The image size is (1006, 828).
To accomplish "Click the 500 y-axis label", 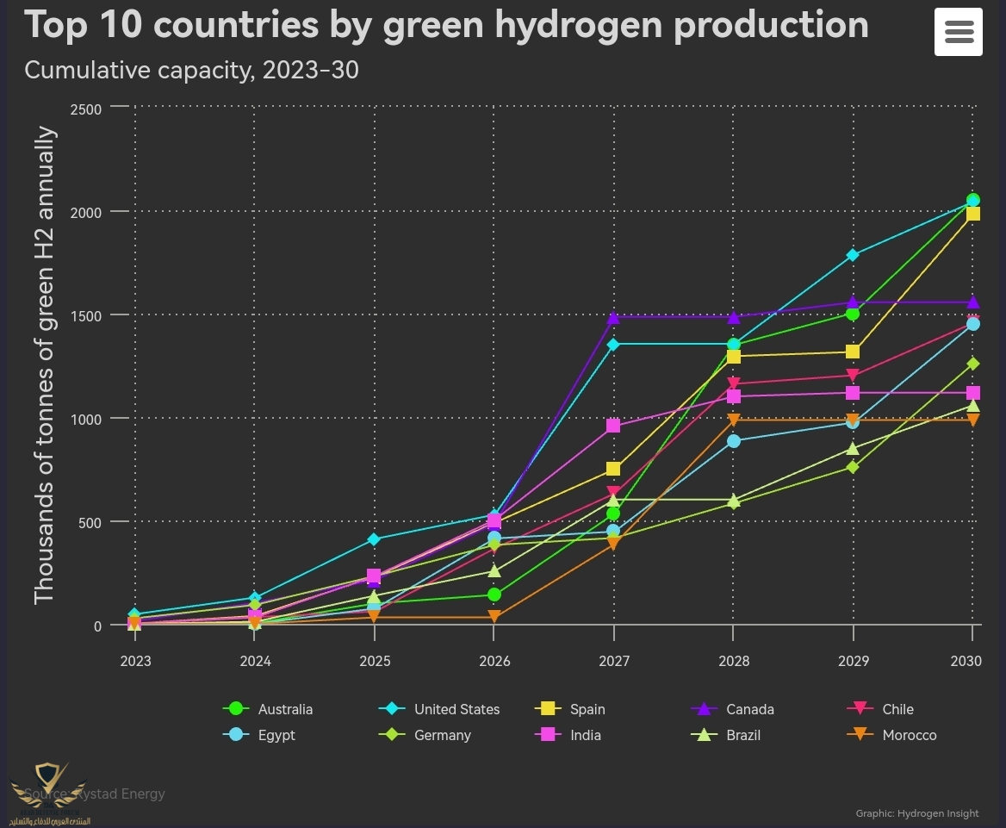I will click(90, 523).
